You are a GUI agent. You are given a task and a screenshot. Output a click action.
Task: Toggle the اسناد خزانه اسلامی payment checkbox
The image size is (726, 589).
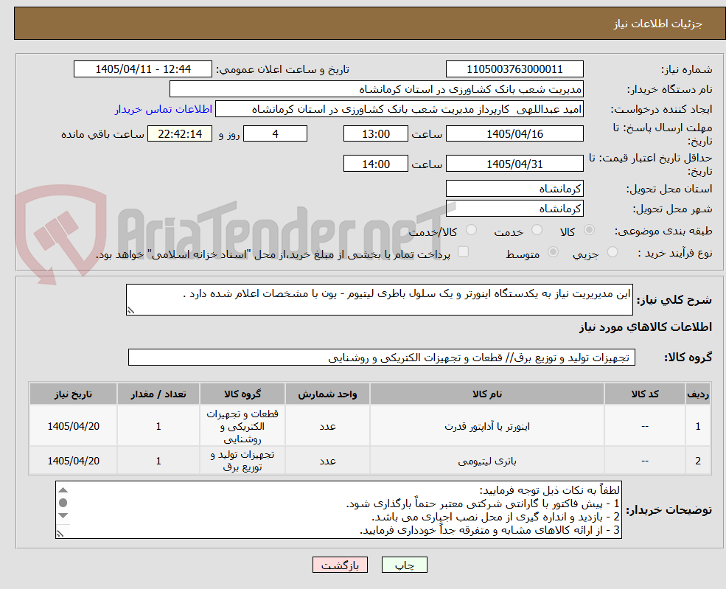pyautogui.click(x=463, y=251)
